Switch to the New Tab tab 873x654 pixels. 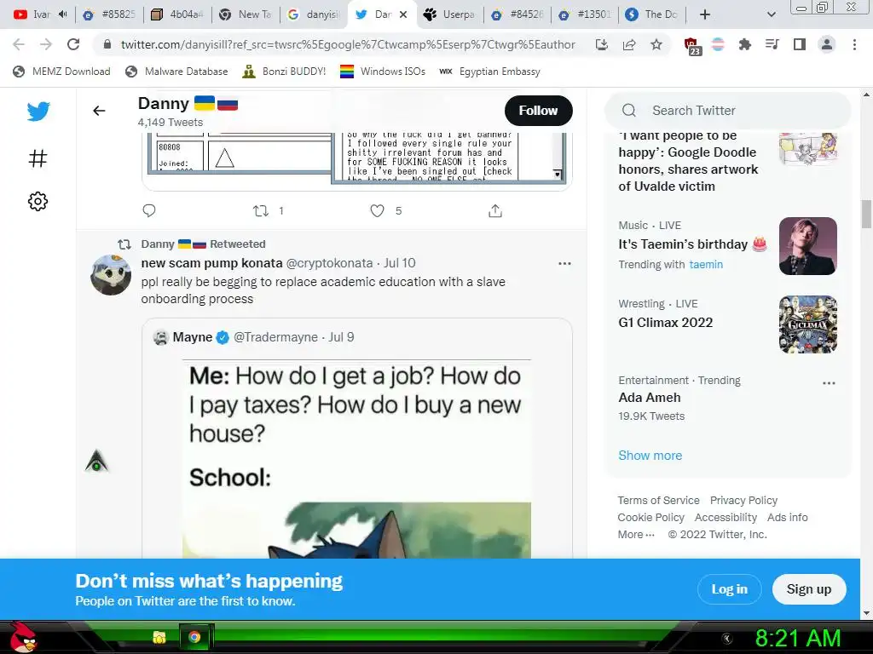coord(246,14)
